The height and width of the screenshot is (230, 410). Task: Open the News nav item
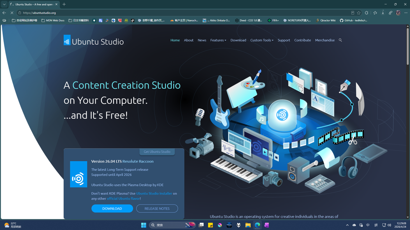(x=202, y=40)
